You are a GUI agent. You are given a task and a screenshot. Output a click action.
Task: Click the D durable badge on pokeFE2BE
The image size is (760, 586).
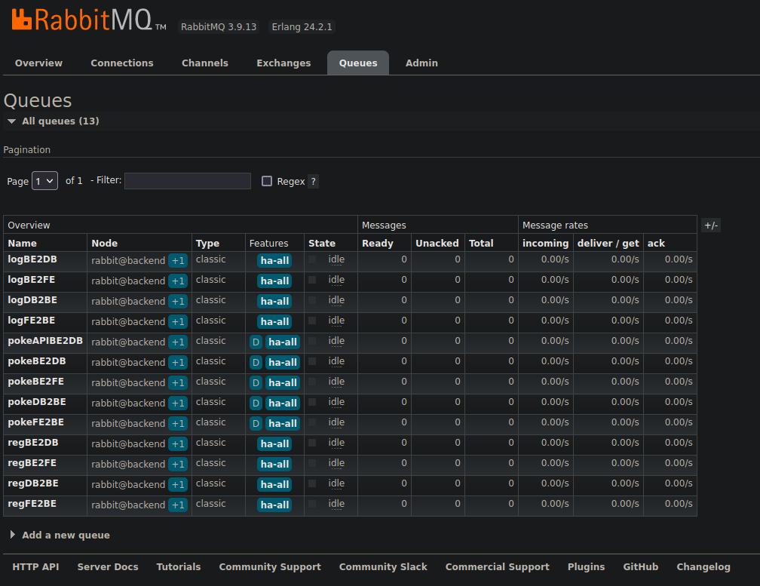click(x=256, y=423)
